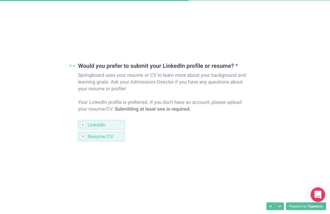Click the 'Resume/CV' label text in option B
This screenshot has width=330, height=214.
point(101,137)
